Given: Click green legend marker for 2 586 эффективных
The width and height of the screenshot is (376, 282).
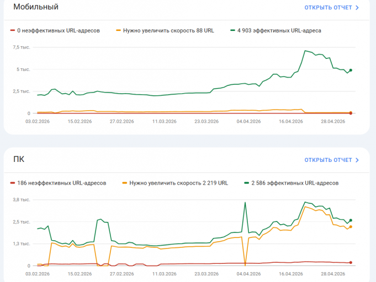Looking at the screenshot, I should point(246,183).
